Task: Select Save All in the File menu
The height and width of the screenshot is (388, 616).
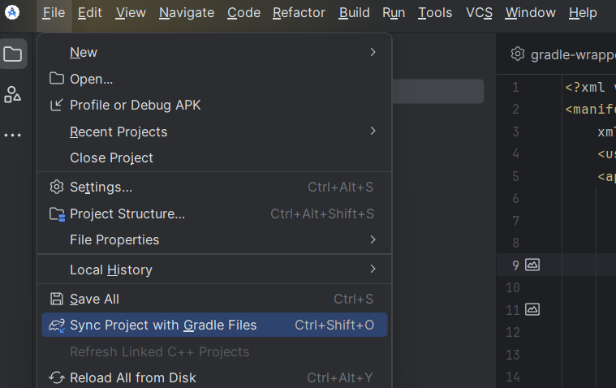Action: (x=94, y=299)
